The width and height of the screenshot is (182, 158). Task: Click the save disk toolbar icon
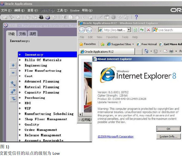[x=28, y=17]
